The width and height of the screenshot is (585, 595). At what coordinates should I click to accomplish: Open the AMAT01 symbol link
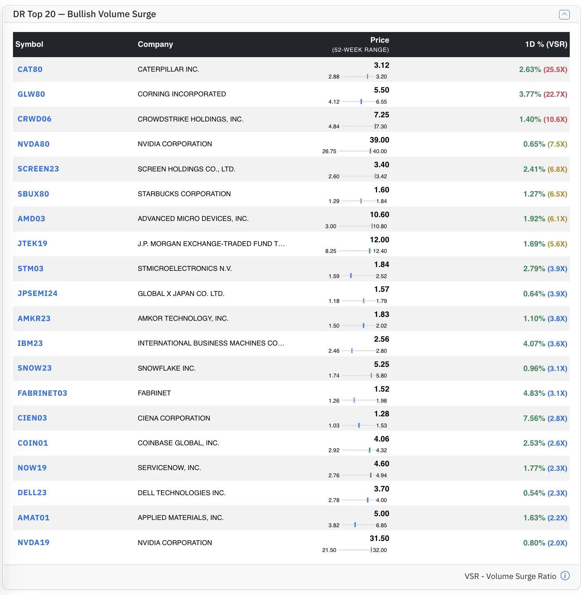click(x=34, y=518)
